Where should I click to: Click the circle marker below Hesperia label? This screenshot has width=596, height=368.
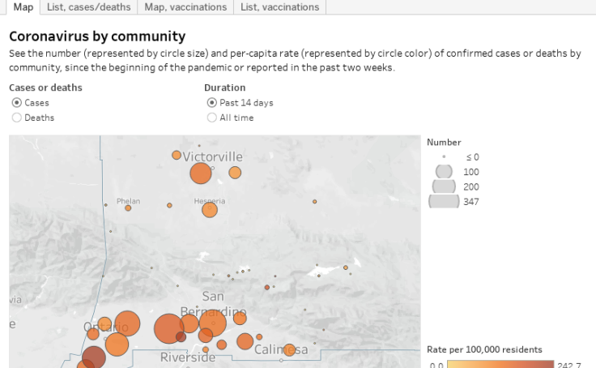210,210
